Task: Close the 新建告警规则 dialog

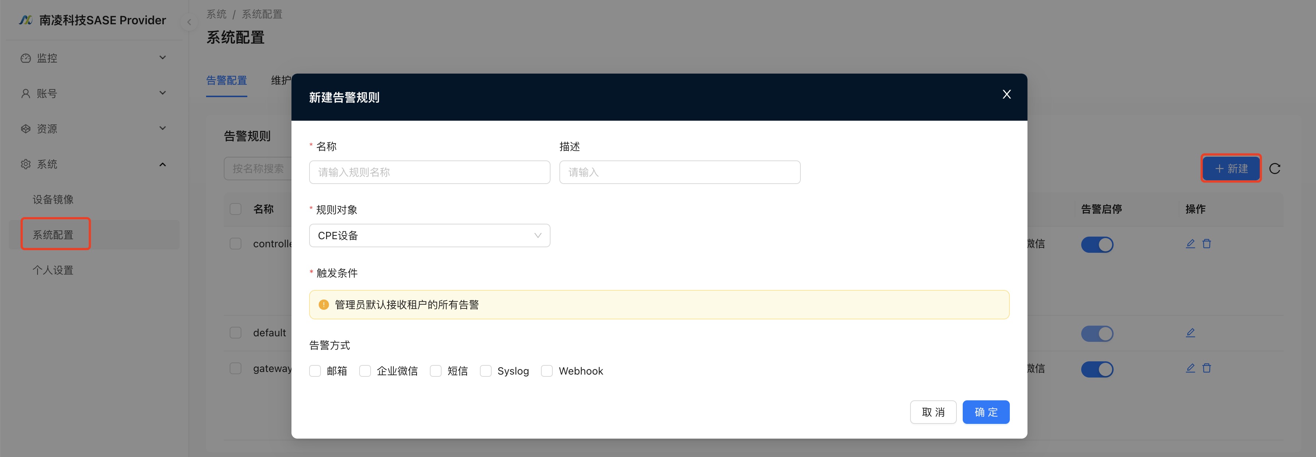Action: [x=1007, y=95]
